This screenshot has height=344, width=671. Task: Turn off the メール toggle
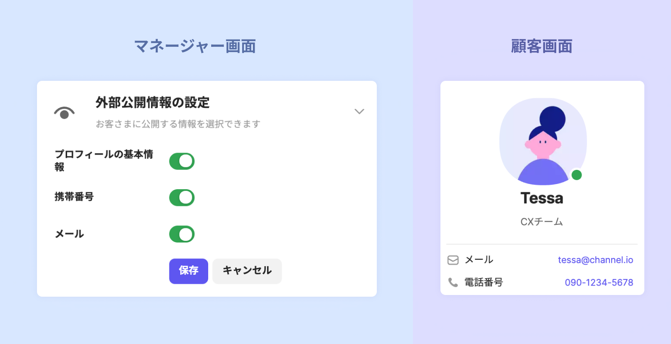tap(182, 234)
